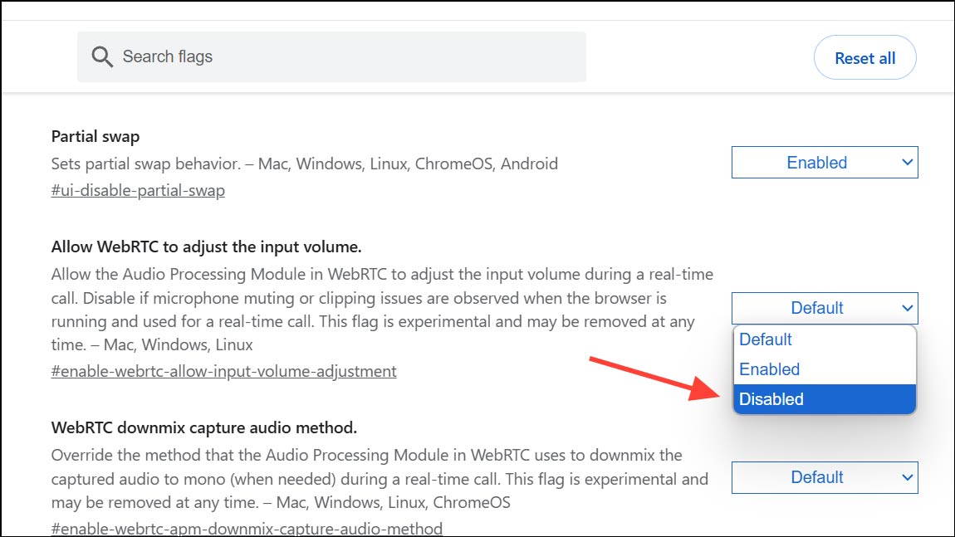Click the Search flags input field

coord(332,56)
